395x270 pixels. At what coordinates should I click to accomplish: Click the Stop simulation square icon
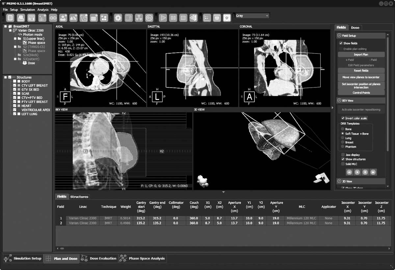click(183, 18)
